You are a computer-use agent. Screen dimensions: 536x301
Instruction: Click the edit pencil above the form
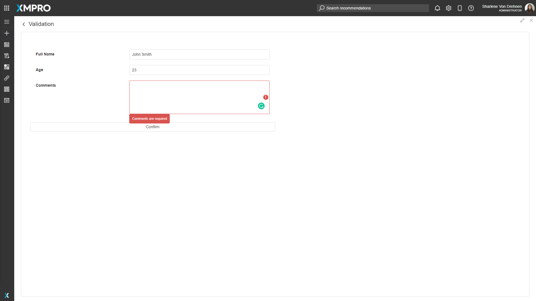pos(523,20)
